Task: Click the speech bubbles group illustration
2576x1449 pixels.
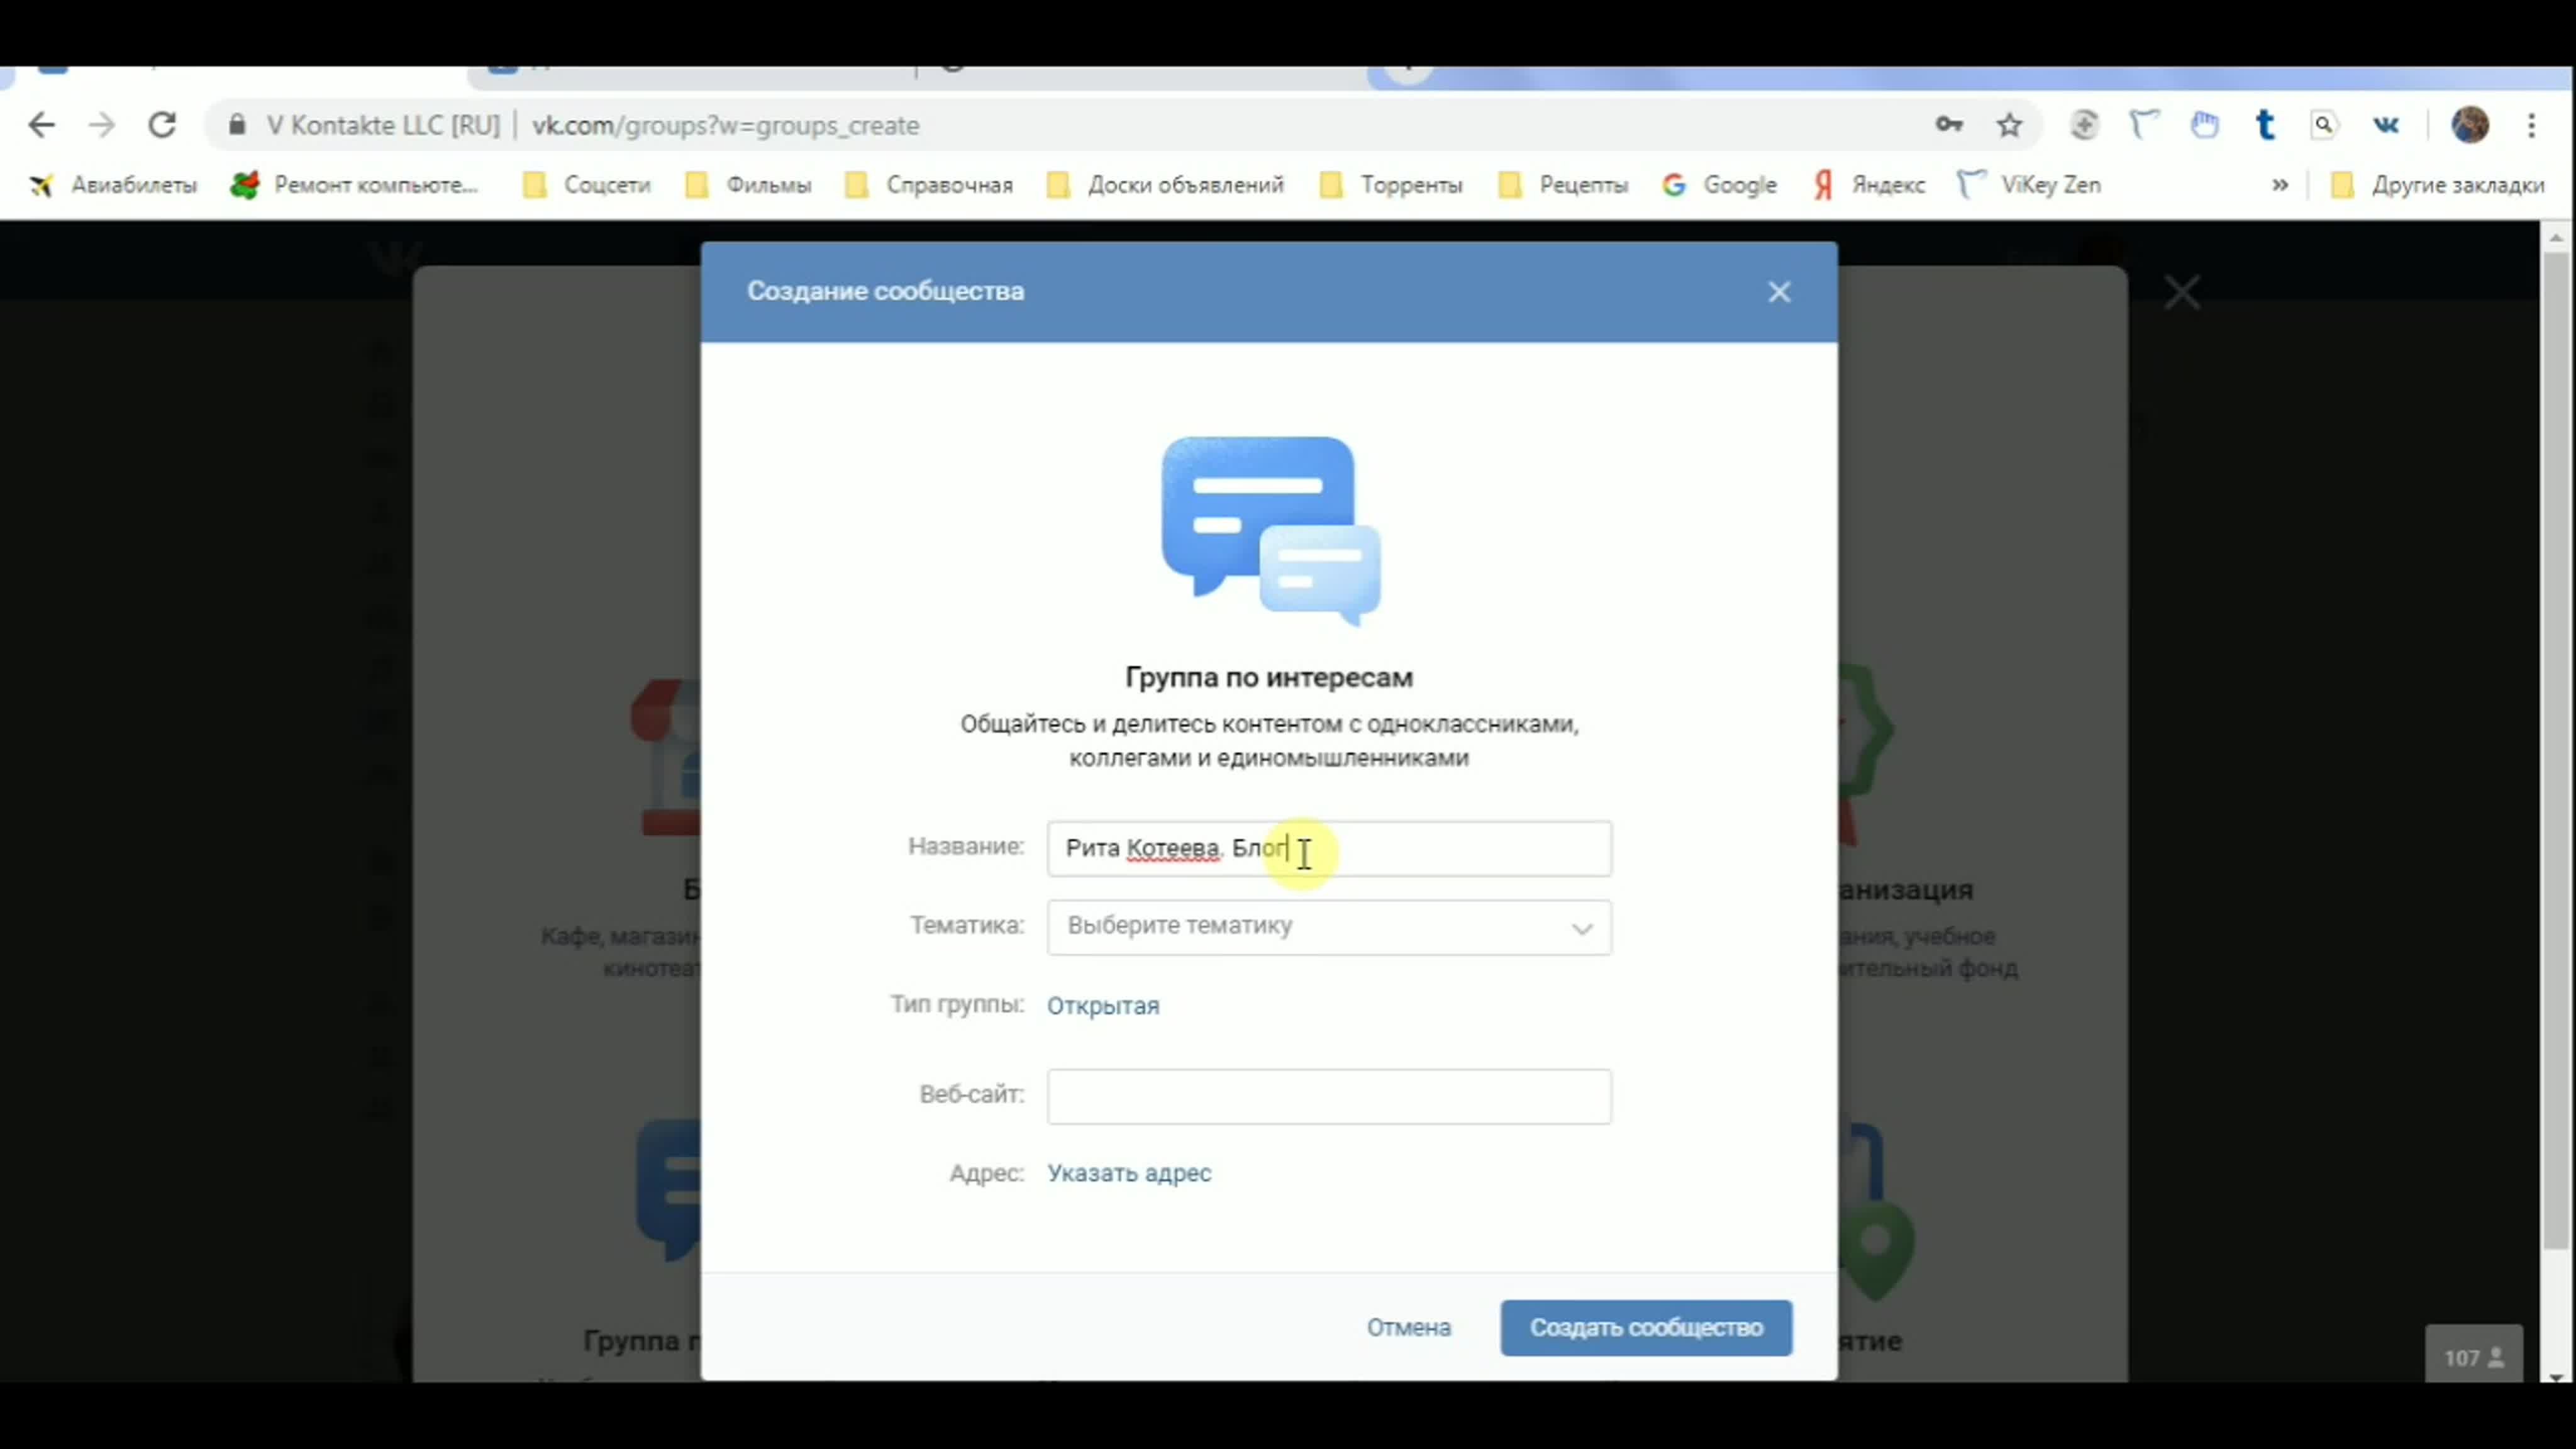Action: click(x=1270, y=531)
